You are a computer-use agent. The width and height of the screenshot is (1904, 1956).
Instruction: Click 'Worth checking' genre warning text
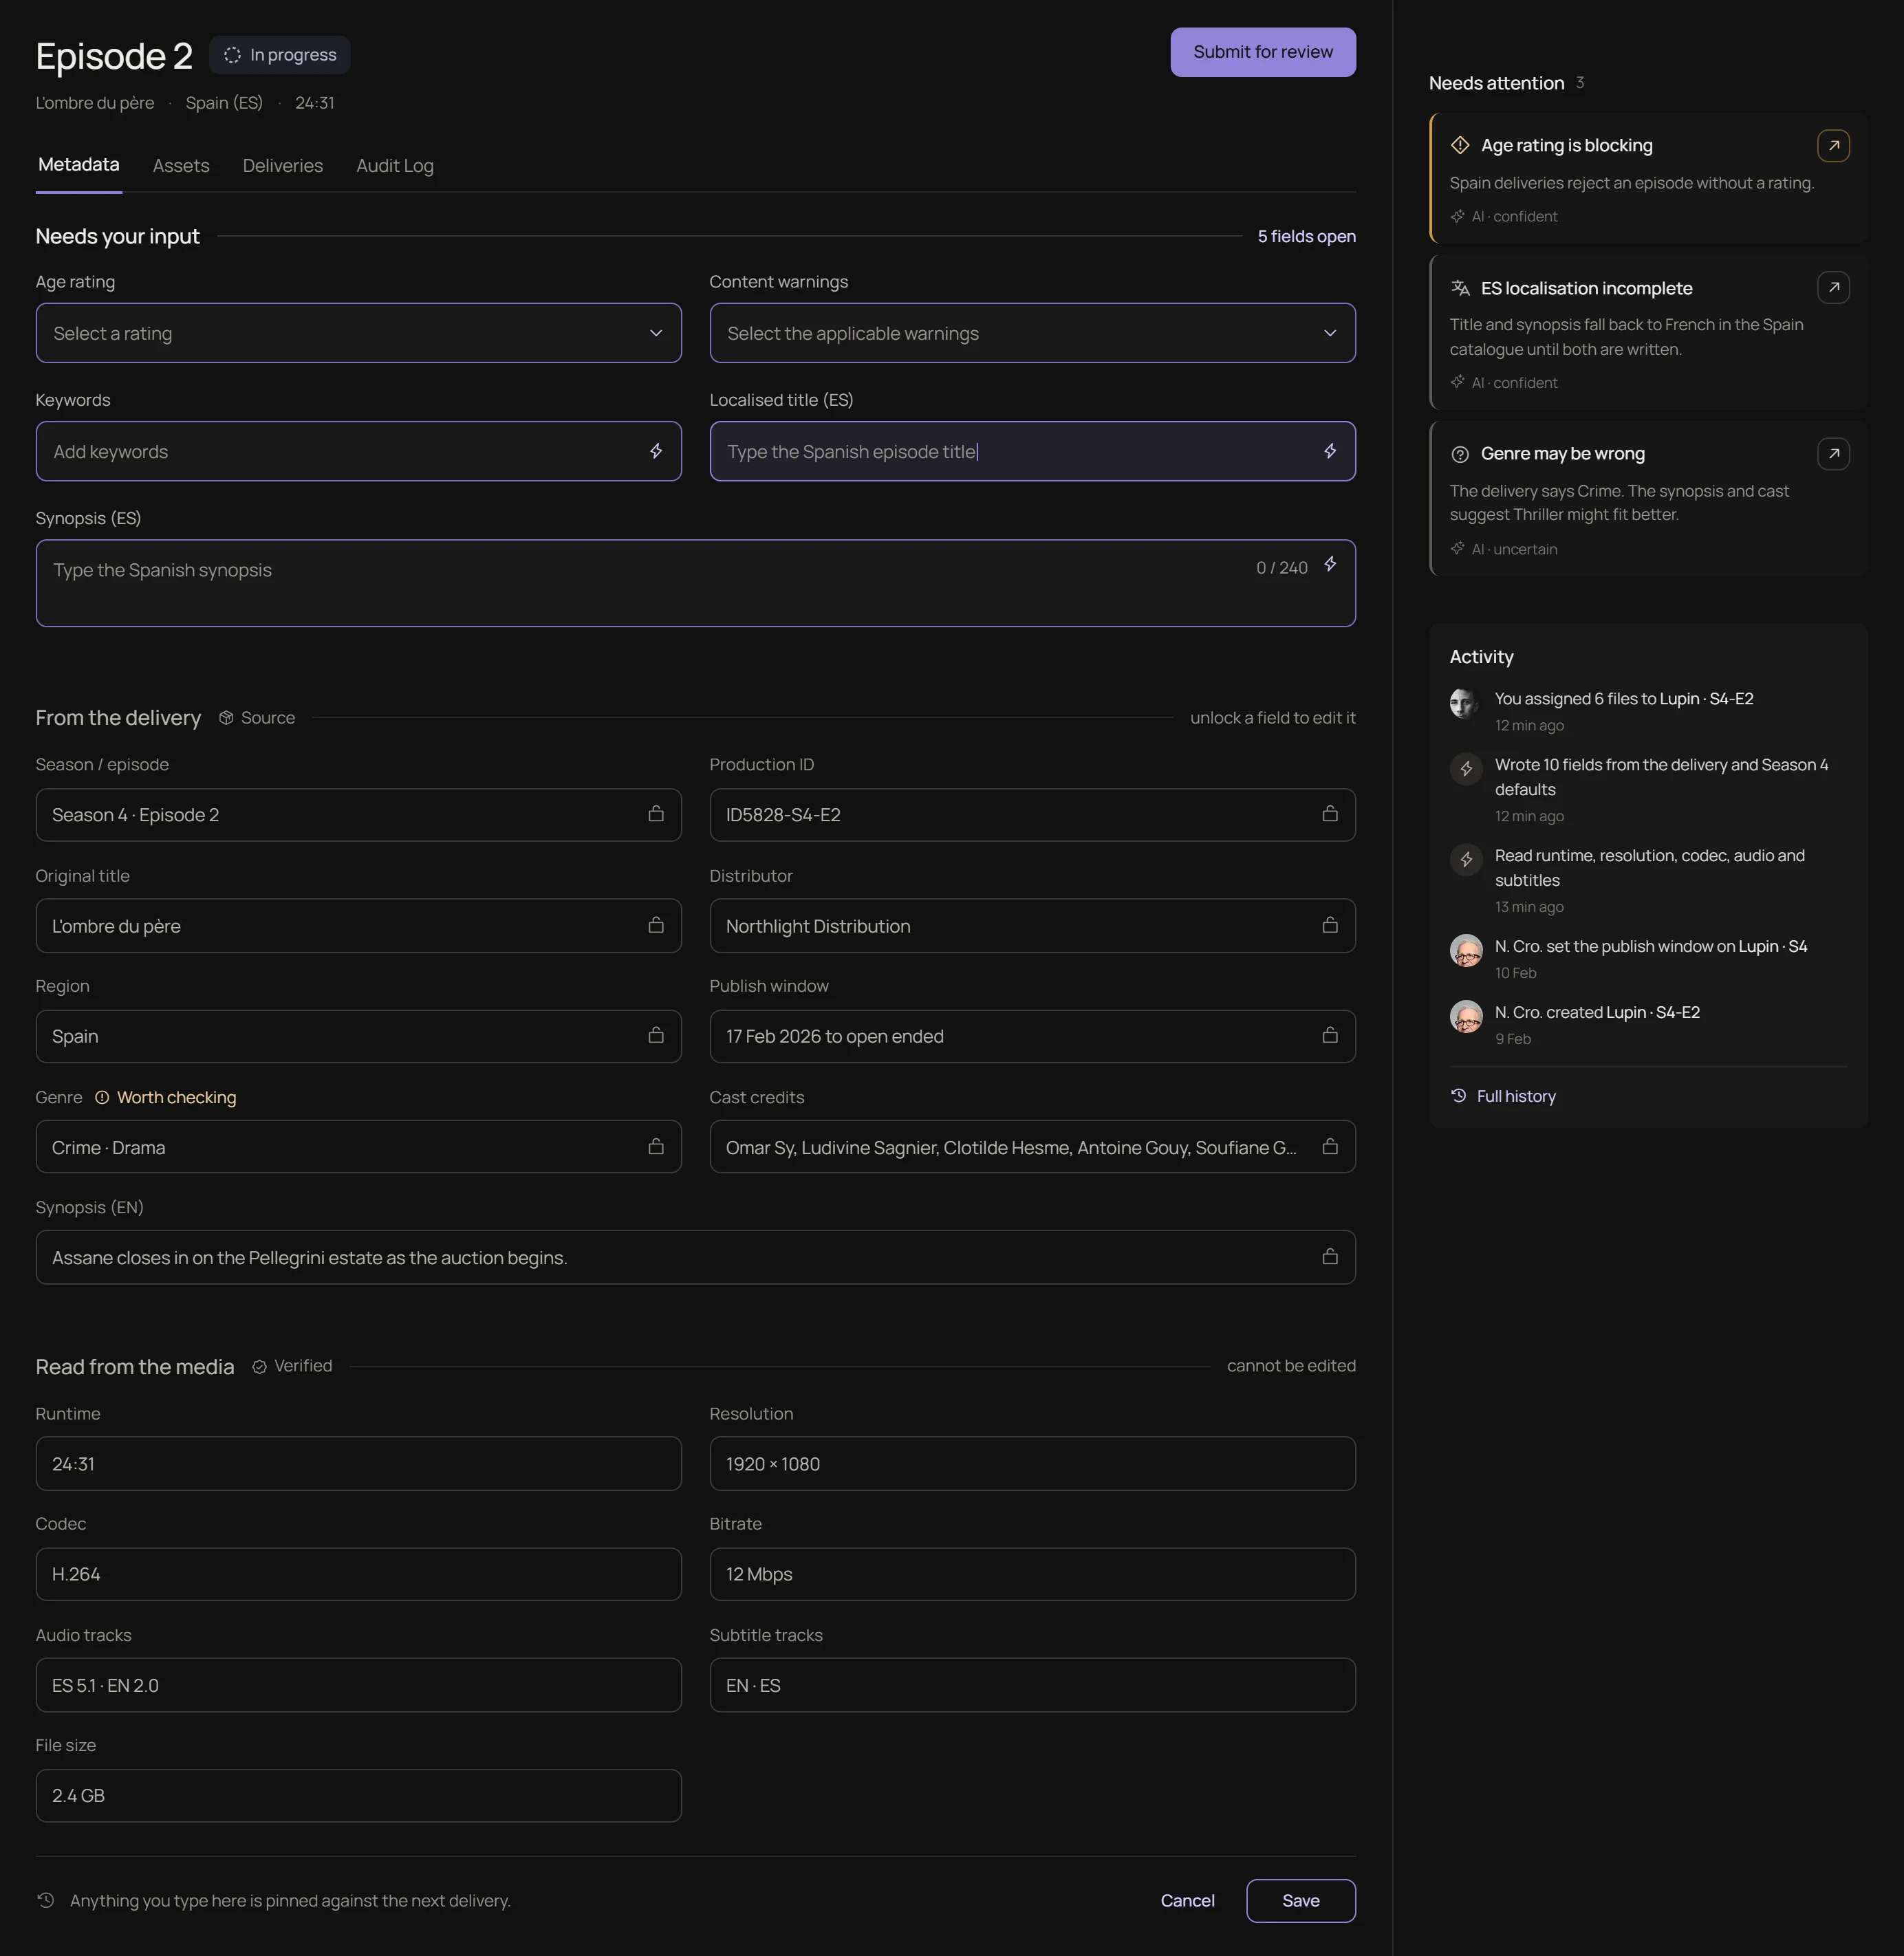176,1098
